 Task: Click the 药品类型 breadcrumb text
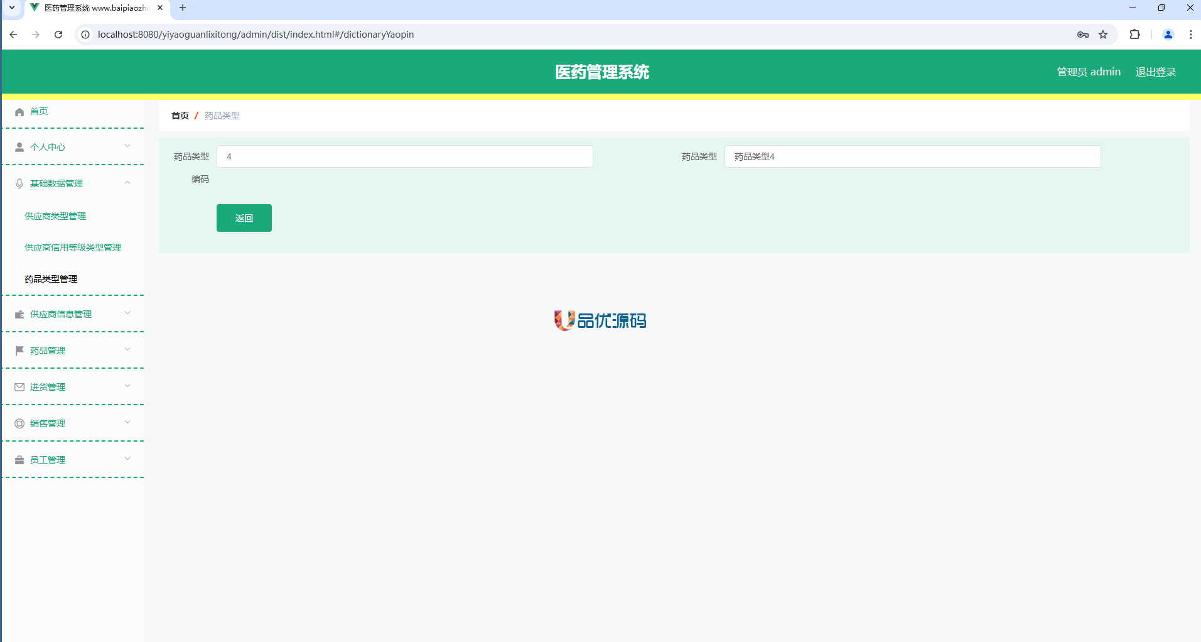pyautogui.click(x=222, y=116)
